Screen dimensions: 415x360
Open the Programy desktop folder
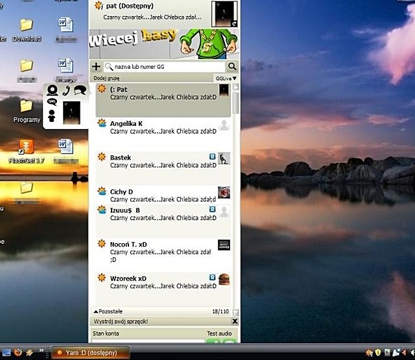[x=27, y=111]
